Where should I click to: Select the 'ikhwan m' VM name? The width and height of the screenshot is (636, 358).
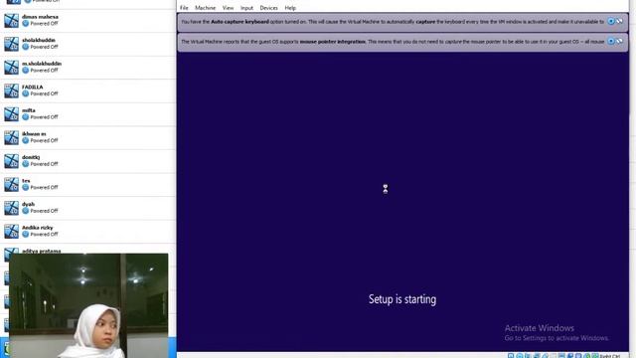[x=34, y=134]
